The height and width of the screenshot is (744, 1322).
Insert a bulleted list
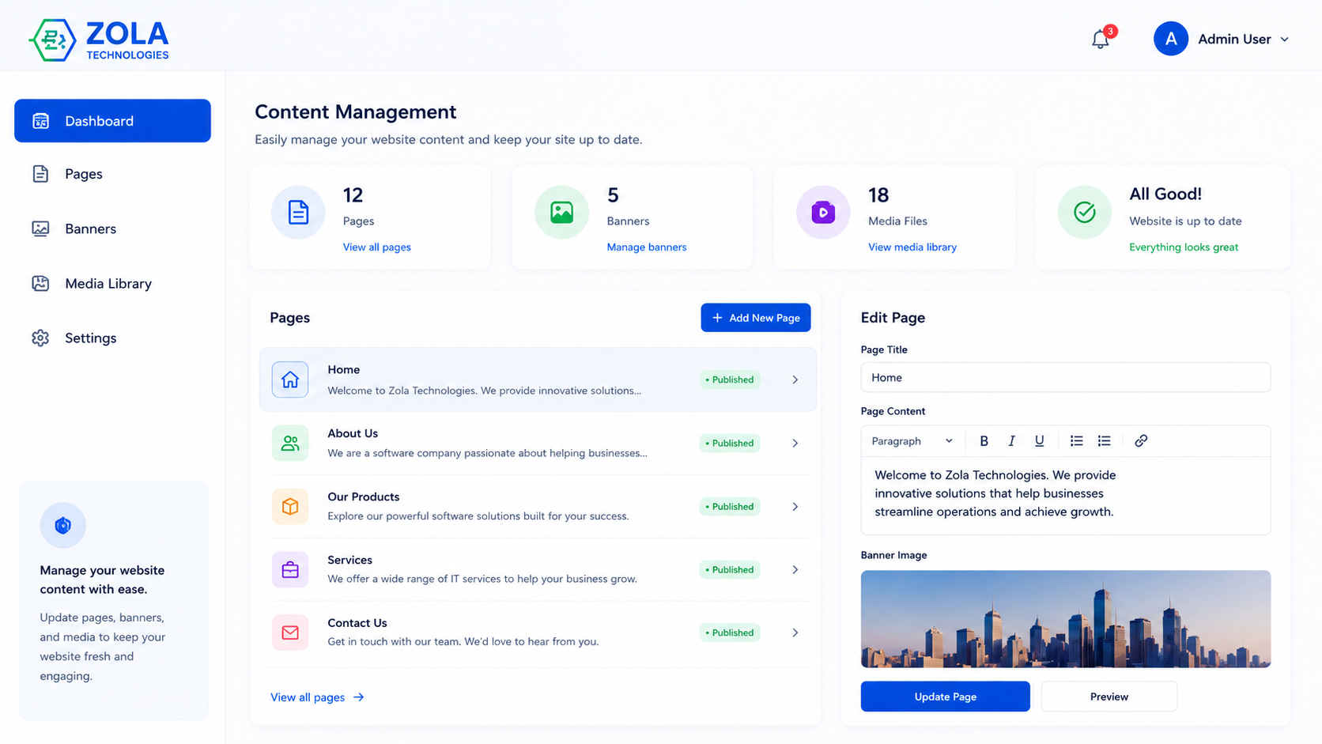click(1076, 441)
